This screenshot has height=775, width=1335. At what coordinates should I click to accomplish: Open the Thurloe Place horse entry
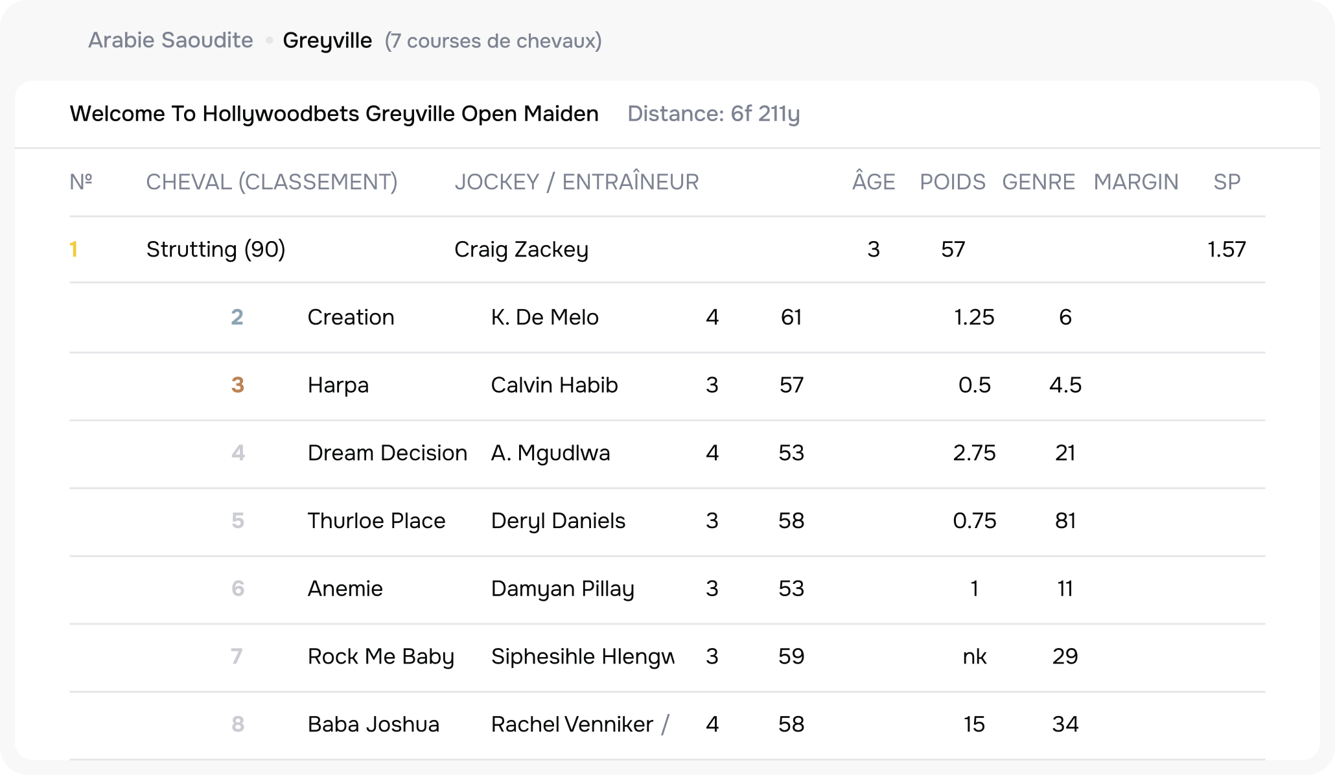[x=376, y=521]
